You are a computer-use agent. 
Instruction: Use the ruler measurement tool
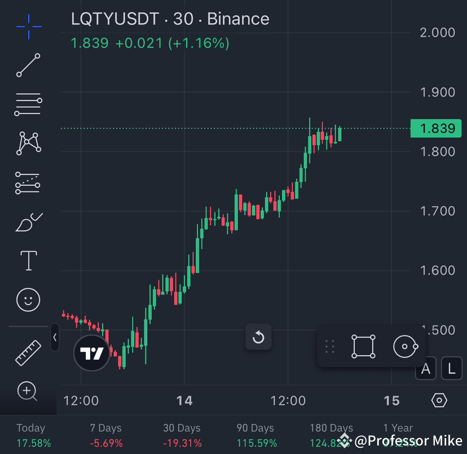coord(28,350)
